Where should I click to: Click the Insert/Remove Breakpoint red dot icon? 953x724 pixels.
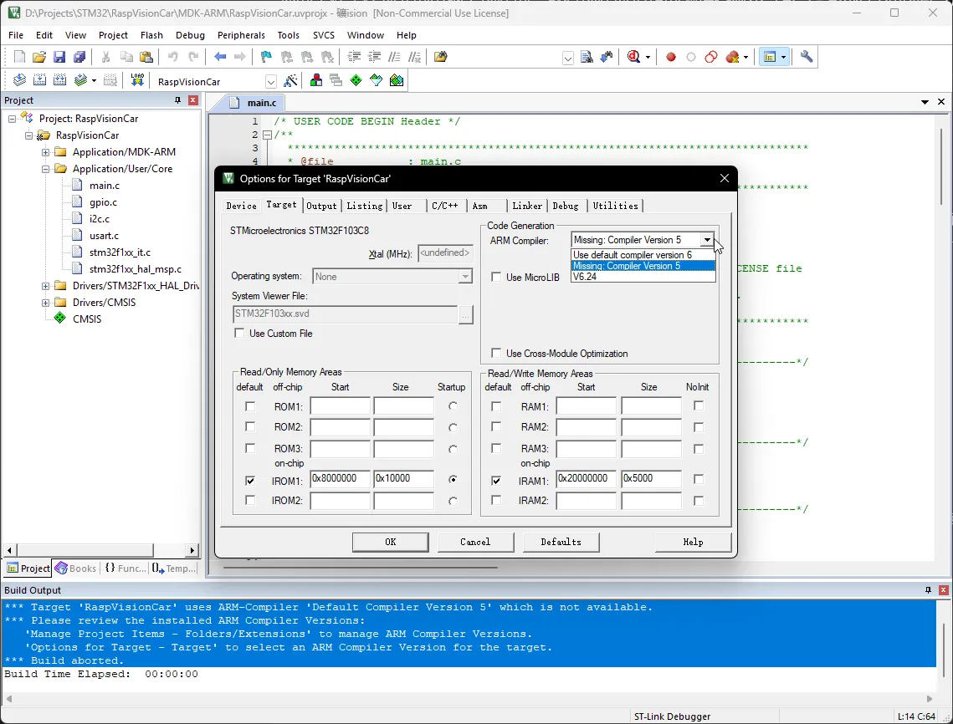coord(670,57)
